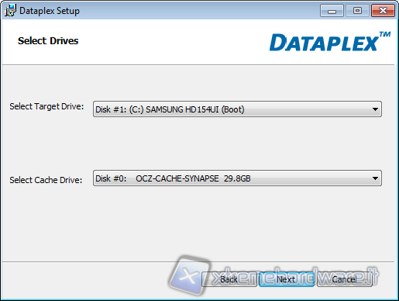Close the Dataplex Setup window
The image size is (399, 301).
click(383, 11)
